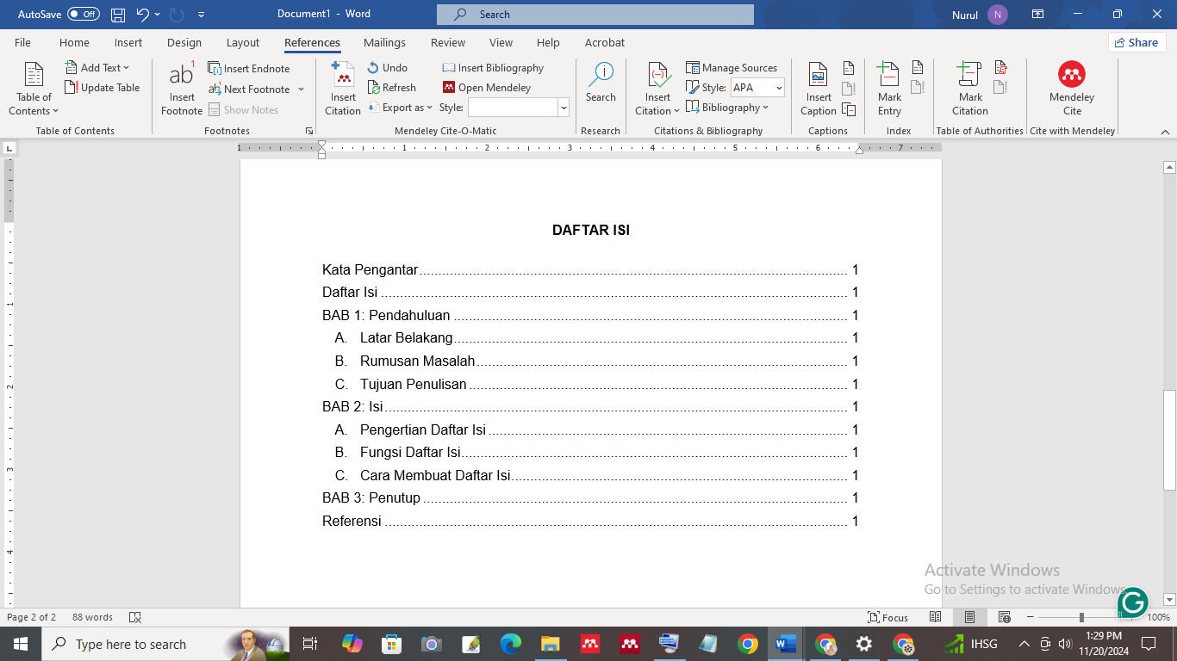
Task: Switch to the Layout tab
Action: tap(243, 42)
